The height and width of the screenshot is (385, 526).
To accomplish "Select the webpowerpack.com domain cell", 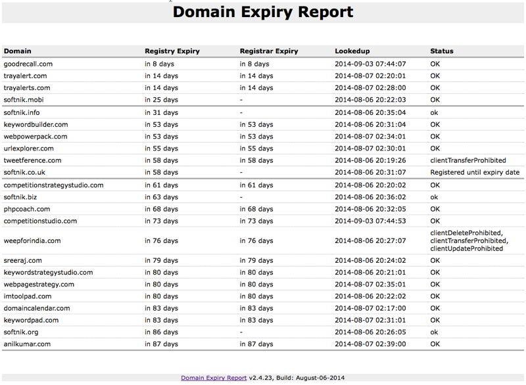I will tap(36, 137).
